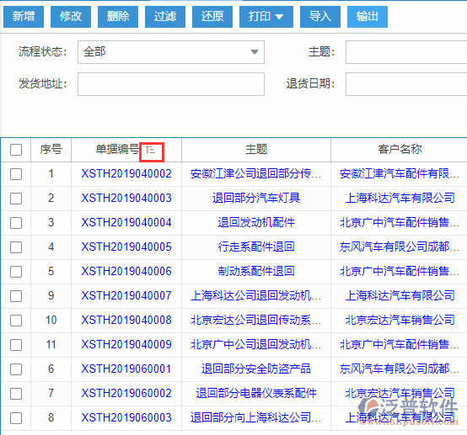Open subject 退回部分汽车灯具
Image resolution: width=467 pixels, height=435 pixels.
pyautogui.click(x=256, y=199)
